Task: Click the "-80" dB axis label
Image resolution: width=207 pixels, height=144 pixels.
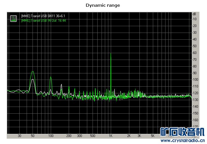Action: coord(194,66)
